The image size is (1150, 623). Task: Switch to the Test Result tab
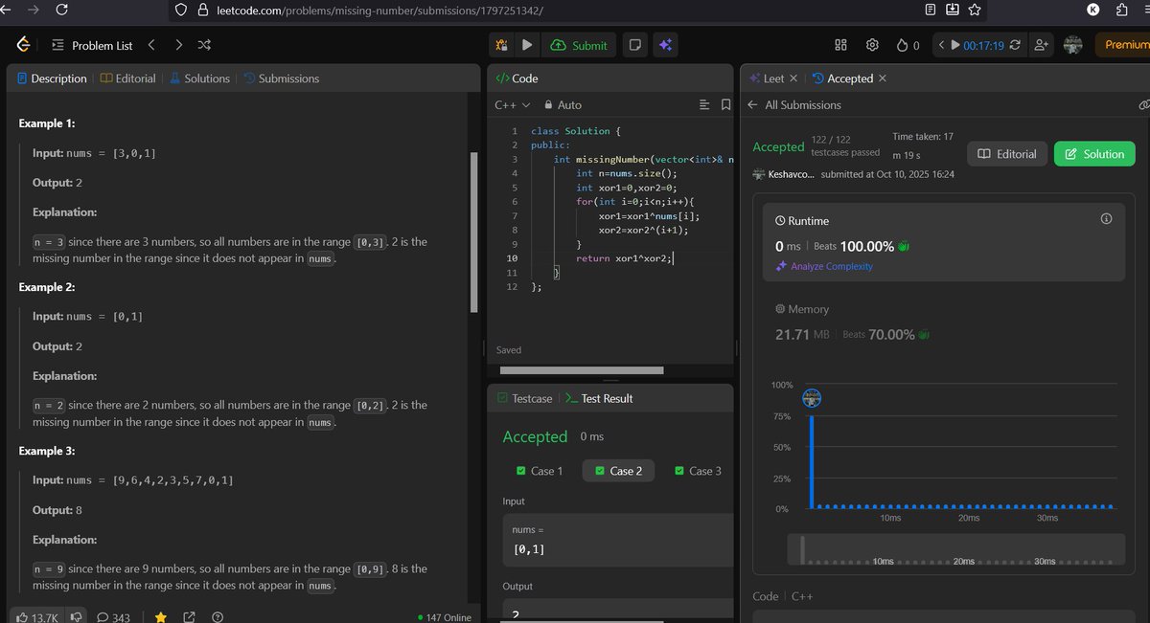pyautogui.click(x=599, y=398)
